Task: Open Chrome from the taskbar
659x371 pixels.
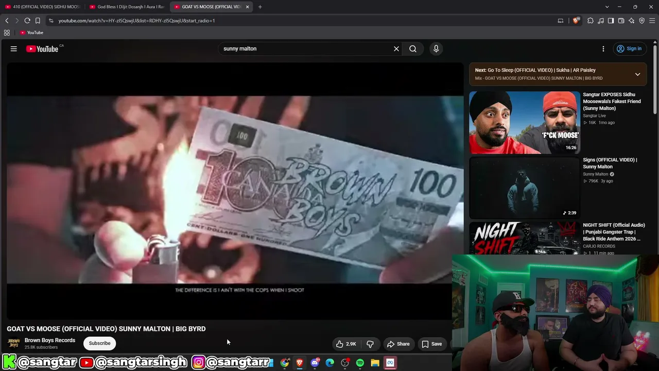Action: coord(285,363)
